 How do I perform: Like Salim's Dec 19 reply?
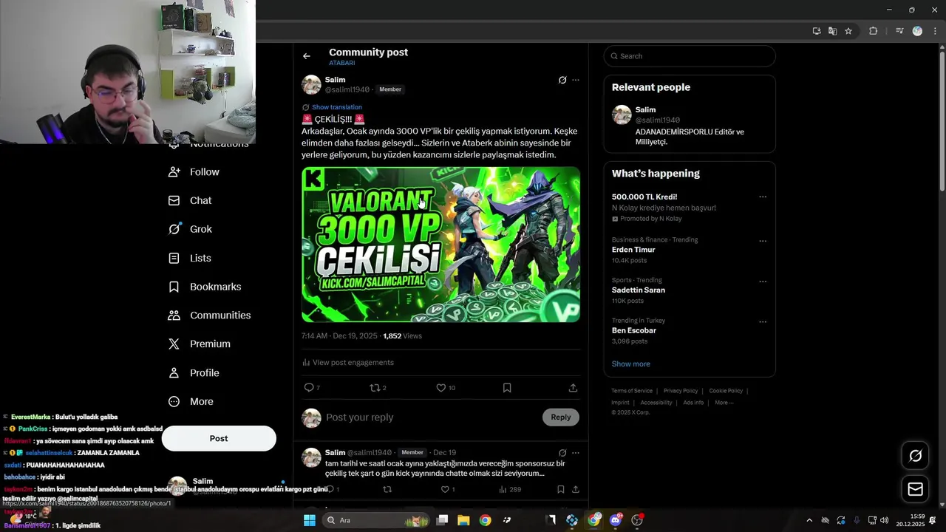(x=445, y=489)
